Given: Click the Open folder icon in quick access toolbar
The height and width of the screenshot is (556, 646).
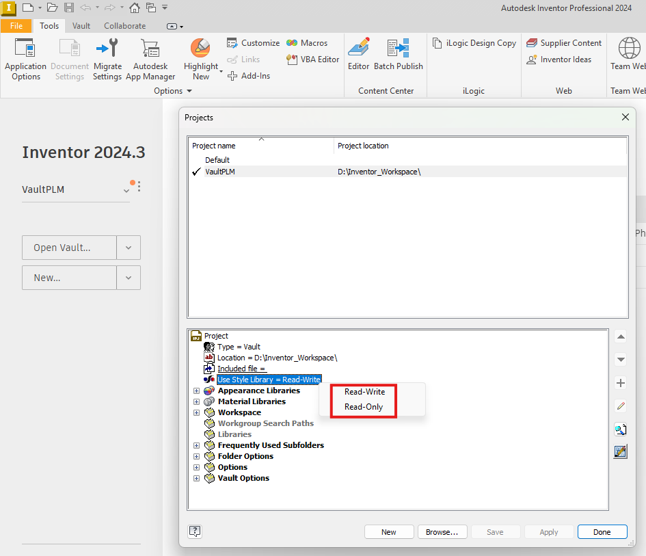Looking at the screenshot, I should pyautogui.click(x=53, y=8).
